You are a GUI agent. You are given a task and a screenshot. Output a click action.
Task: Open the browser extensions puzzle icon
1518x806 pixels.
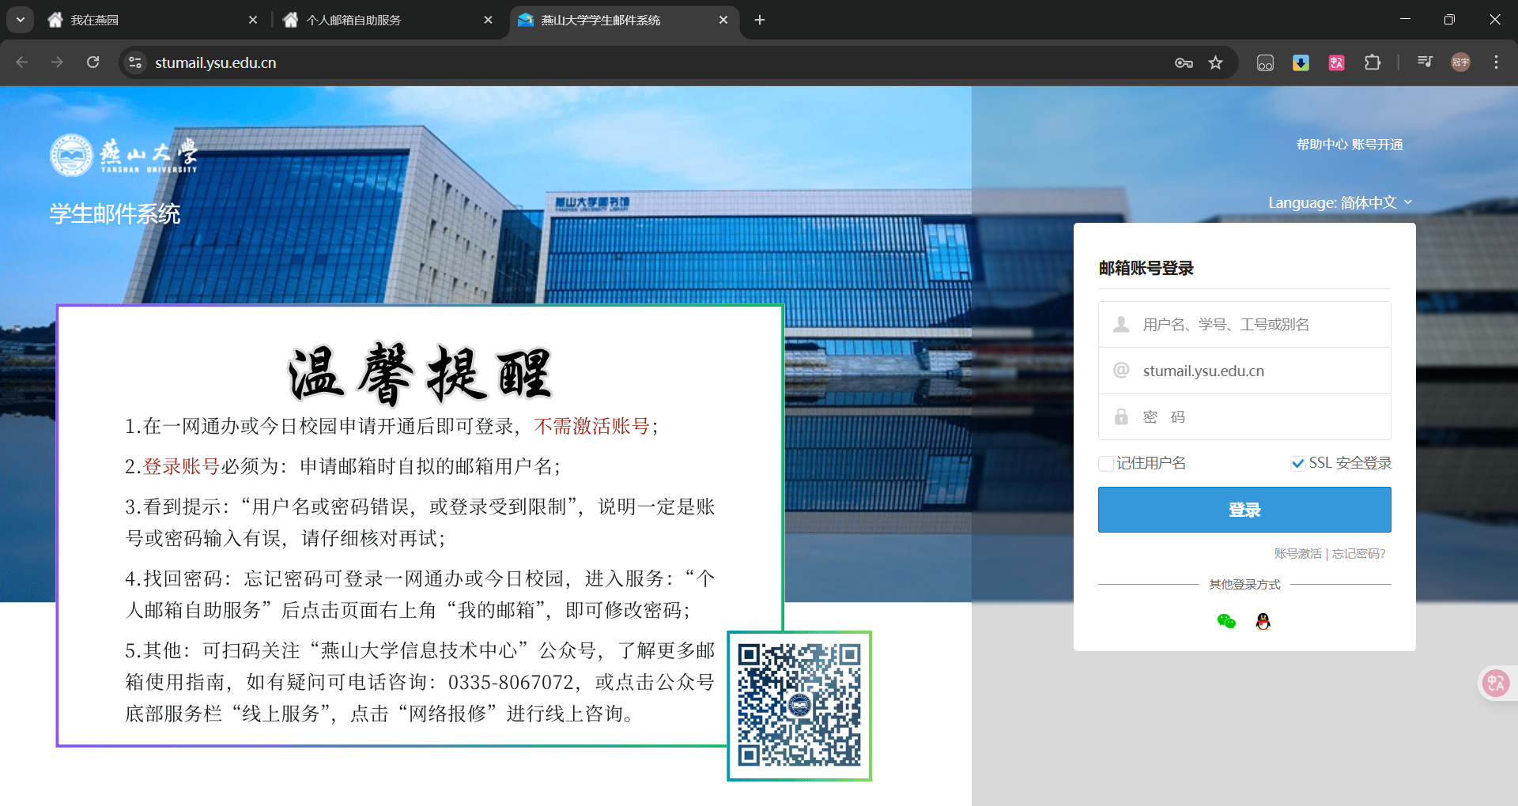click(x=1373, y=62)
